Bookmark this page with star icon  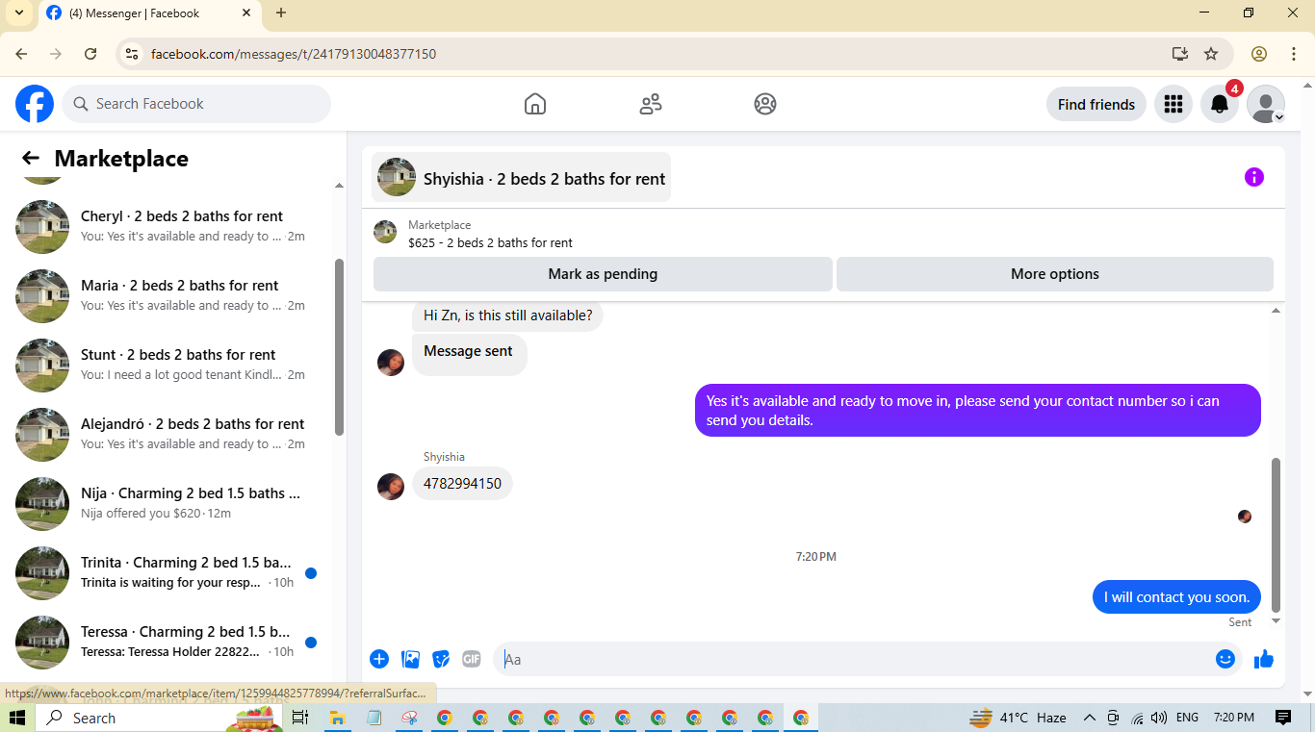pos(1211,54)
